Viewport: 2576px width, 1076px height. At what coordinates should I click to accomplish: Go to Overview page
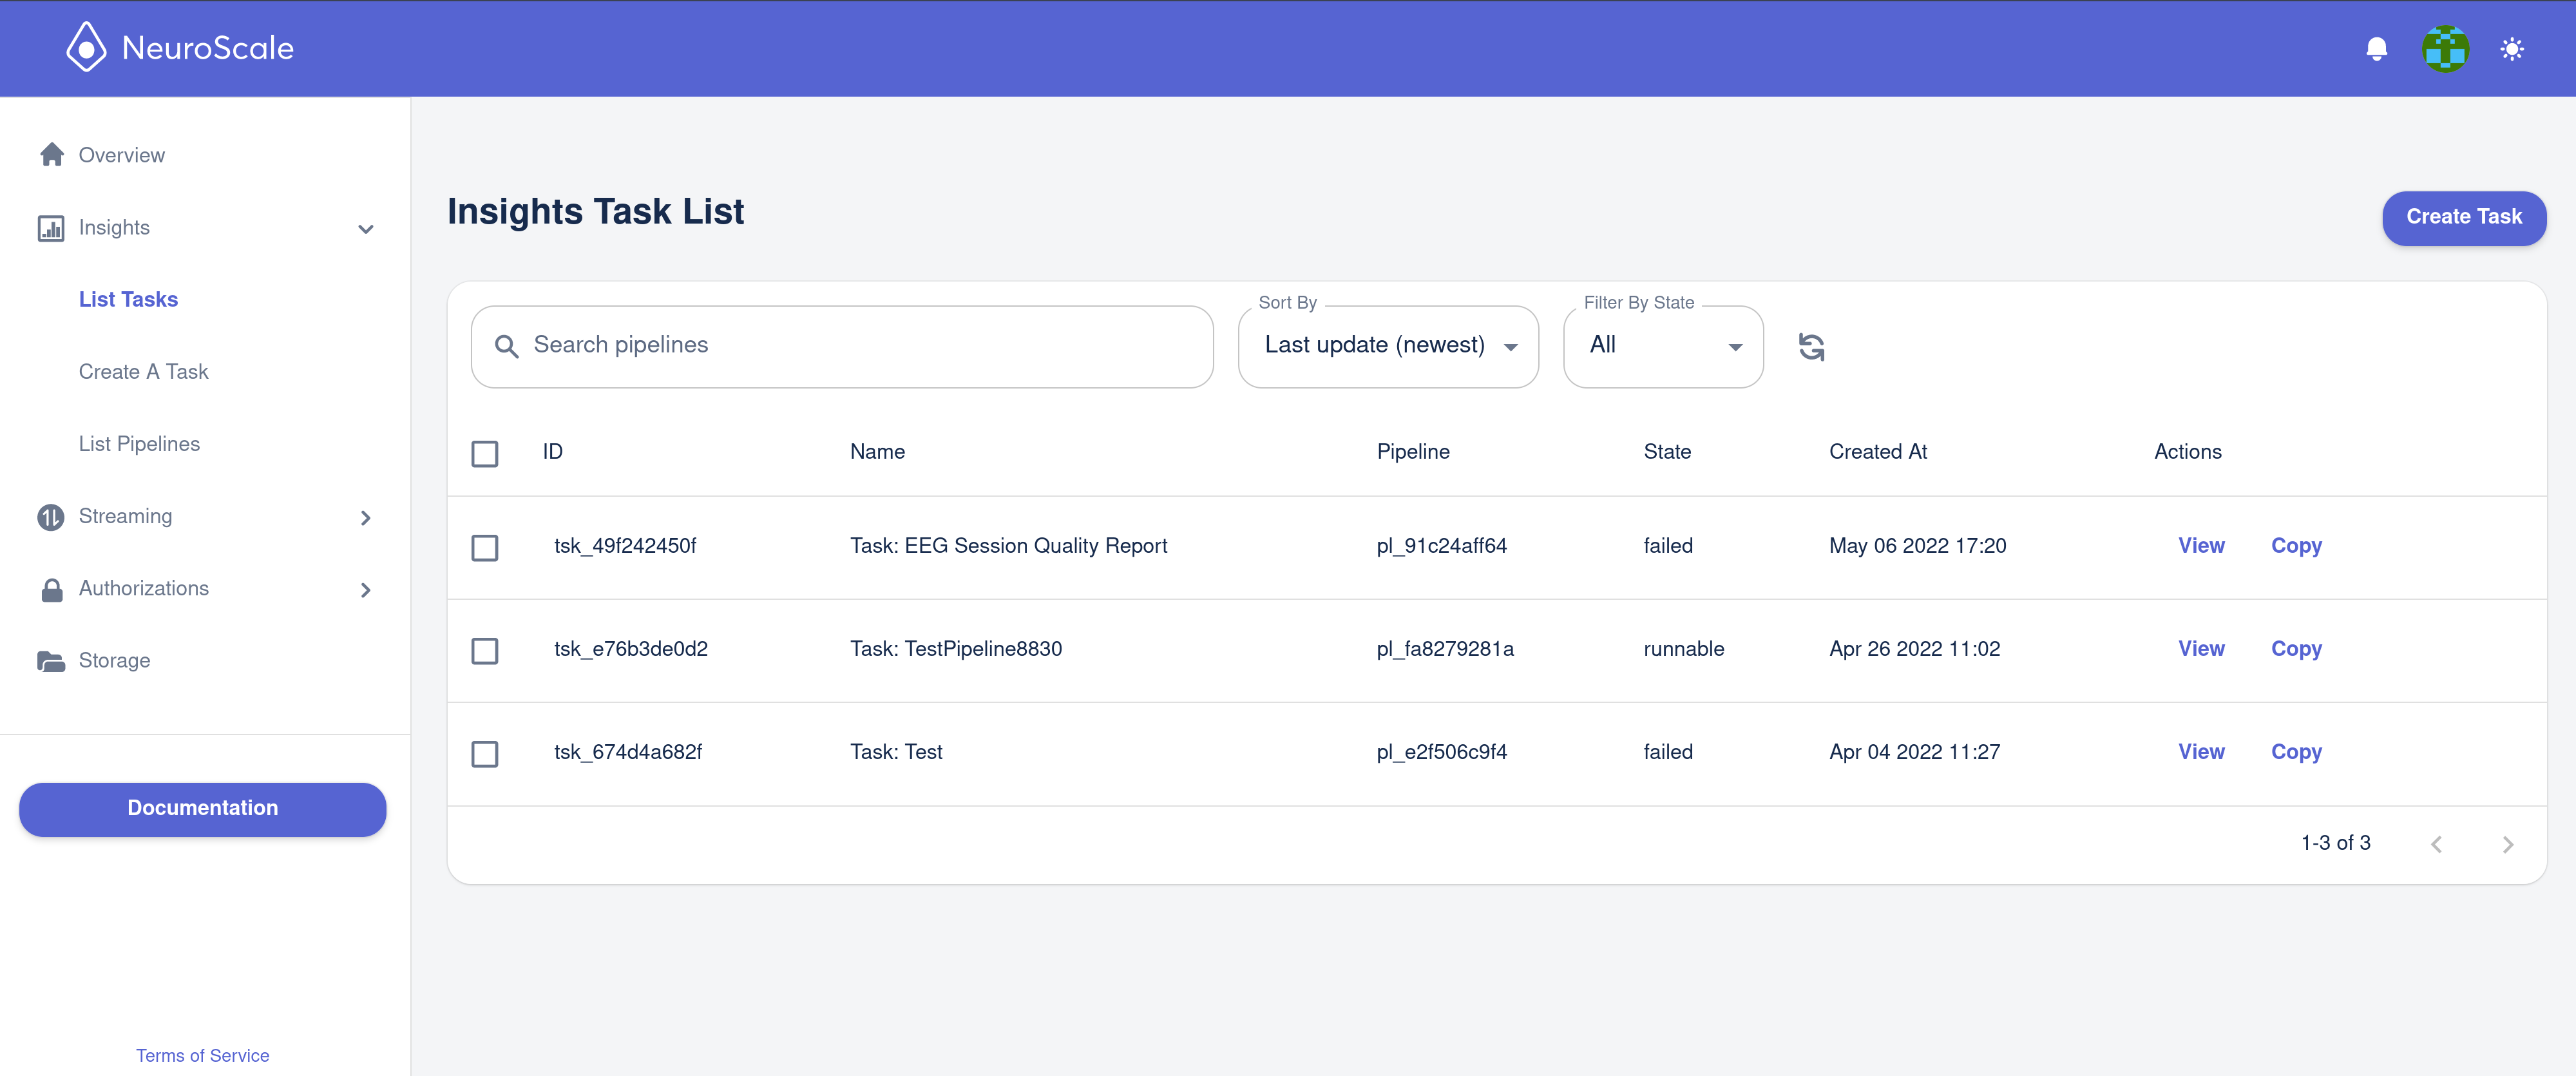coord(122,155)
